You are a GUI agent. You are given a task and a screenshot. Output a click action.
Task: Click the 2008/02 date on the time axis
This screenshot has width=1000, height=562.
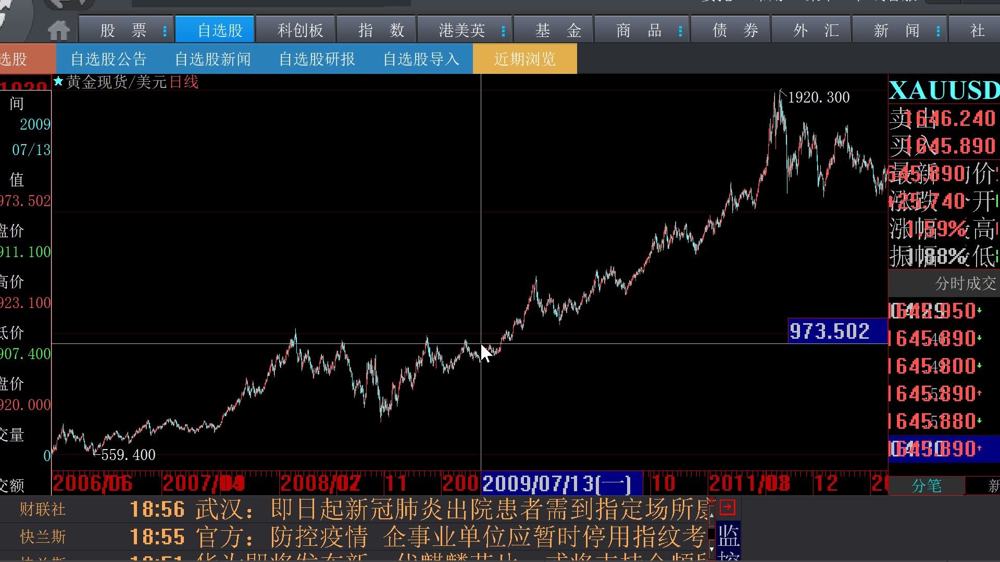pos(320,483)
